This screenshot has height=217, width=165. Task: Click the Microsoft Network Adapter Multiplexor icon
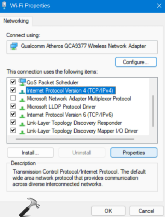coord(22,100)
